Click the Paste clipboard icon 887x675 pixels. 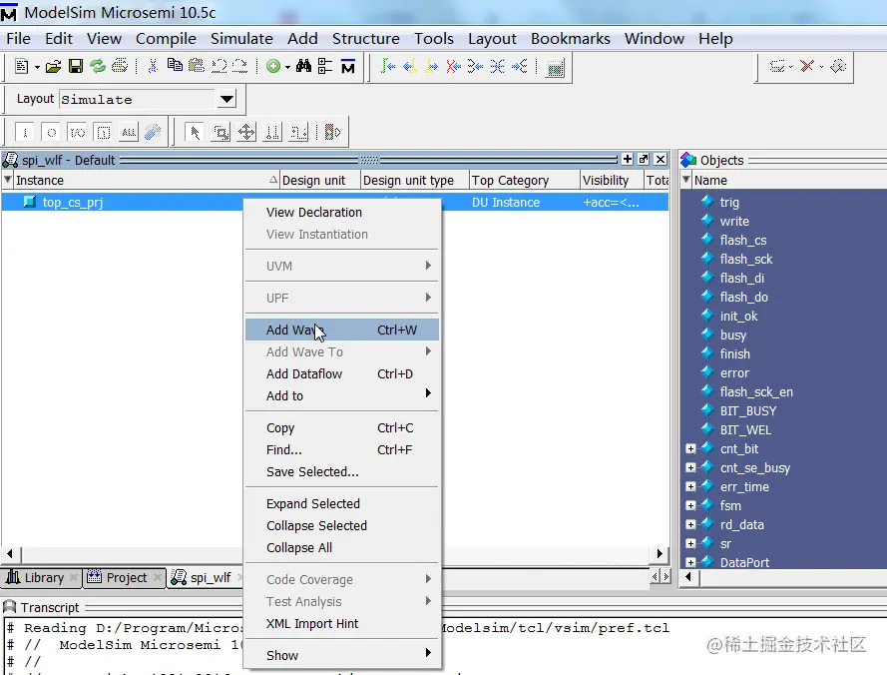[x=197, y=66]
